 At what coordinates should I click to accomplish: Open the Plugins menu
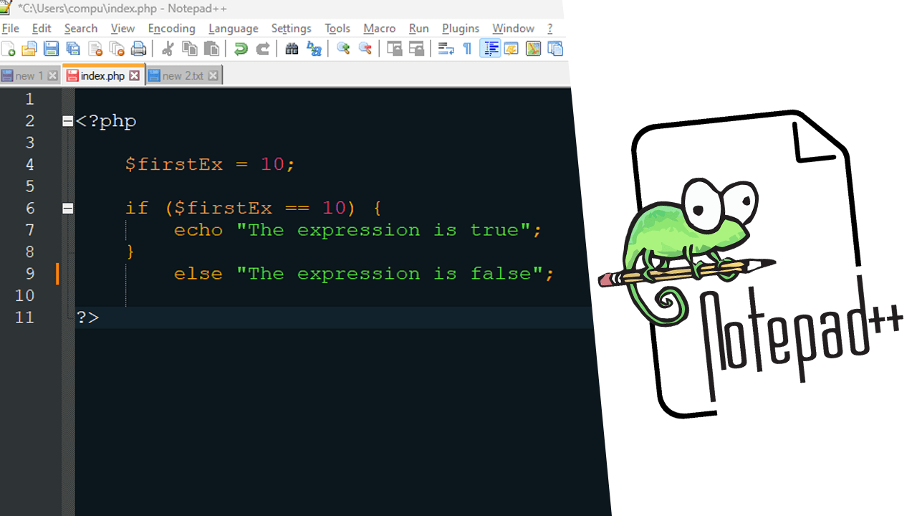461,29
